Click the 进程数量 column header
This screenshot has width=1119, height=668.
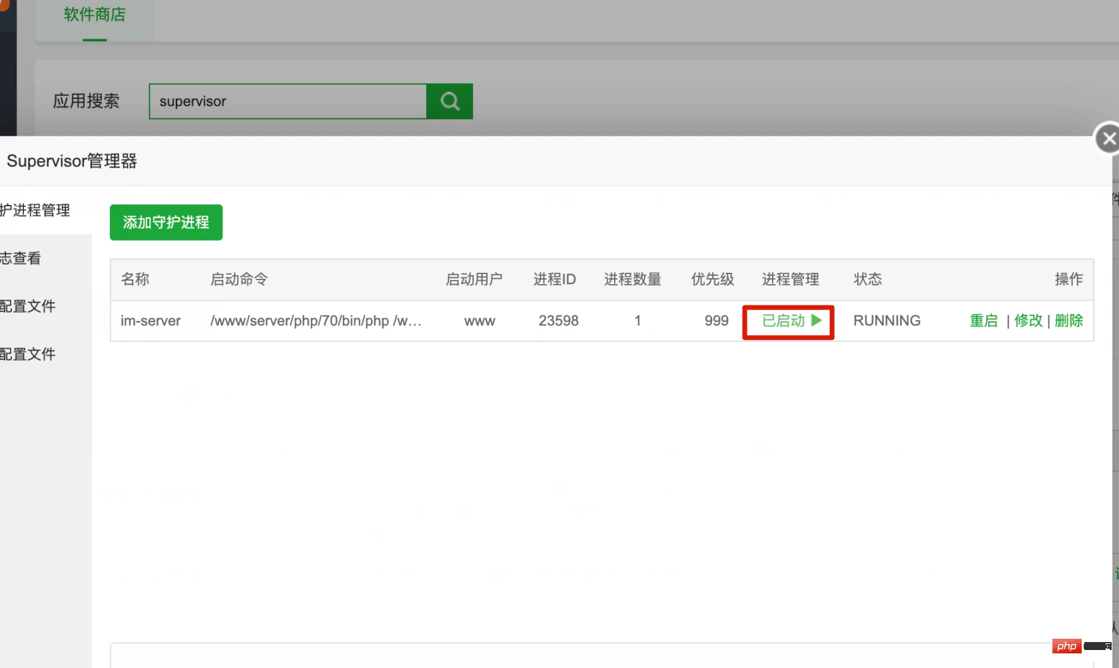tap(633, 279)
